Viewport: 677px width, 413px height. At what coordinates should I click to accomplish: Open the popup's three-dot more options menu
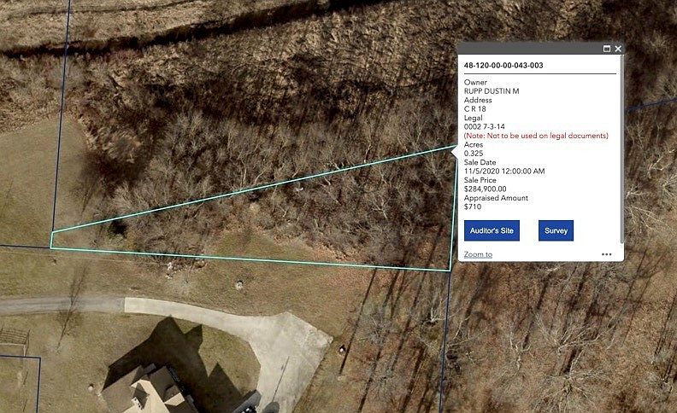(607, 254)
